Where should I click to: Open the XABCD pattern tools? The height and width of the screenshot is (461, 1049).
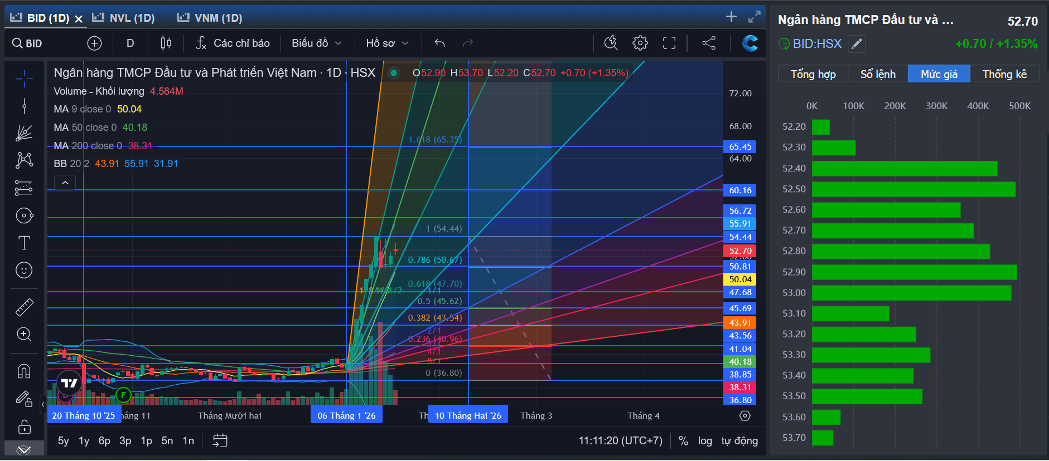click(24, 160)
